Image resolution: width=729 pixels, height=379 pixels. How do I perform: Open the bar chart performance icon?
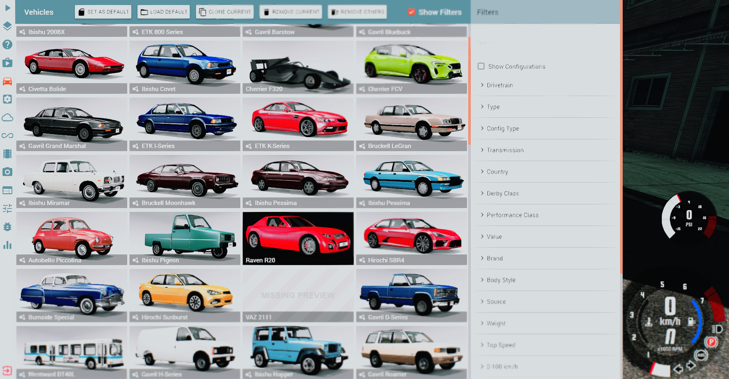8,245
